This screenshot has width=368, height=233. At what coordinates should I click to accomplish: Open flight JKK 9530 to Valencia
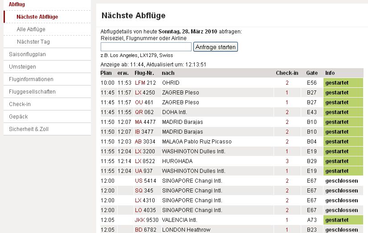click(x=147, y=220)
